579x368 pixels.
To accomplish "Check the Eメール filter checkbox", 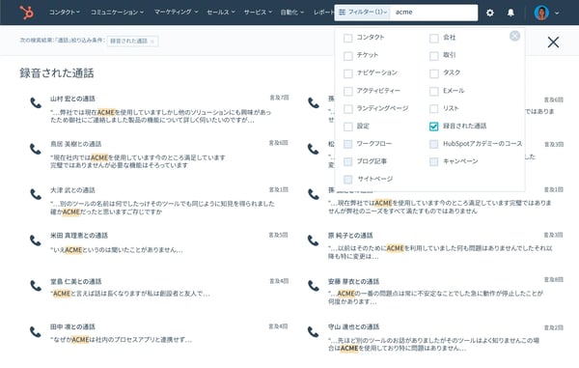I will pos(434,91).
